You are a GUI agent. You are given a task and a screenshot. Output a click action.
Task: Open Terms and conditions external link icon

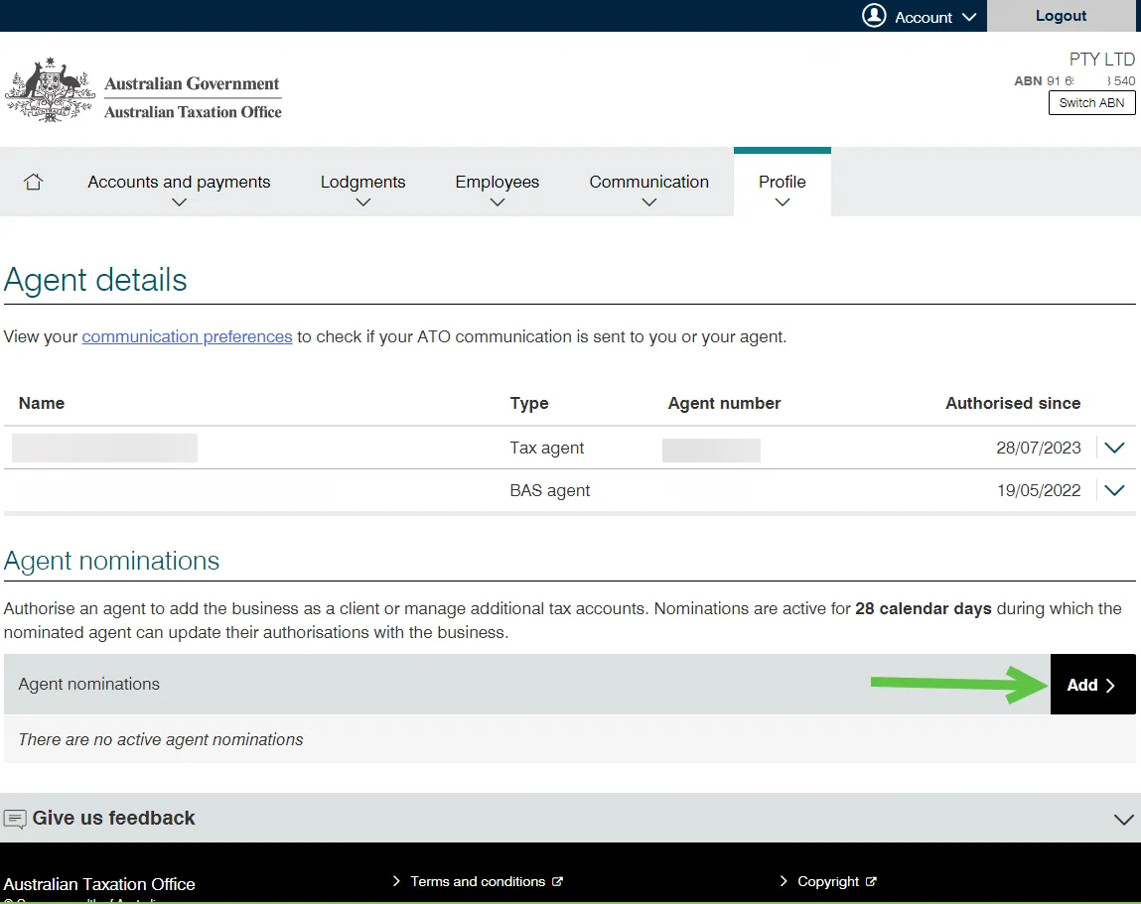(x=557, y=881)
